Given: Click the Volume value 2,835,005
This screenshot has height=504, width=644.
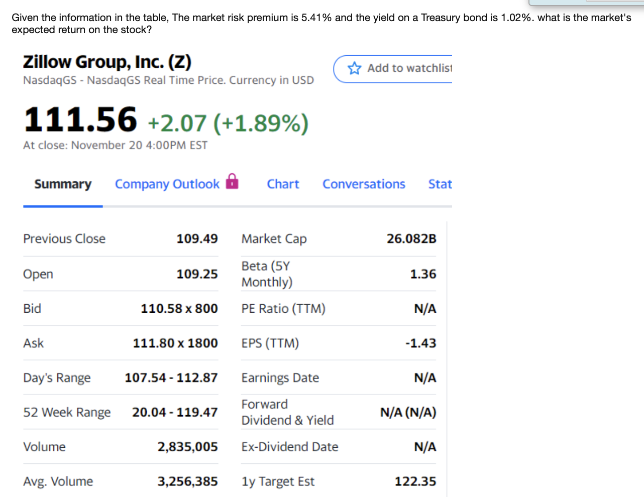Looking at the screenshot, I should click(188, 447).
